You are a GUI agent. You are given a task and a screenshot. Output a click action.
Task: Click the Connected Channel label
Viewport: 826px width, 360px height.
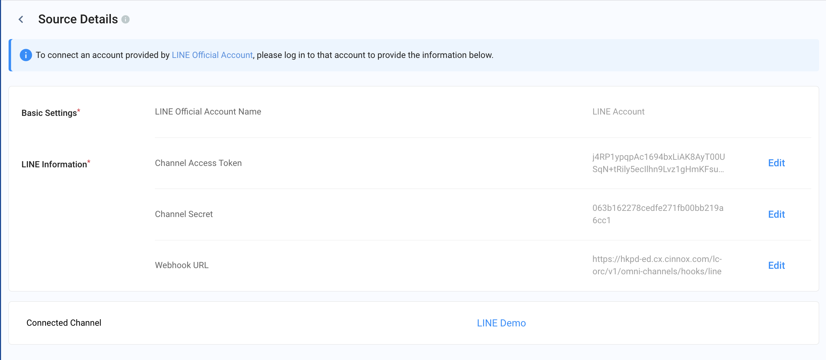[x=64, y=323]
